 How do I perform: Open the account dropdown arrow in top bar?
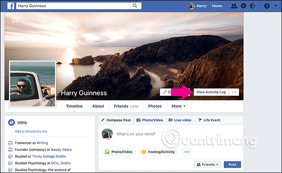tap(275, 6)
